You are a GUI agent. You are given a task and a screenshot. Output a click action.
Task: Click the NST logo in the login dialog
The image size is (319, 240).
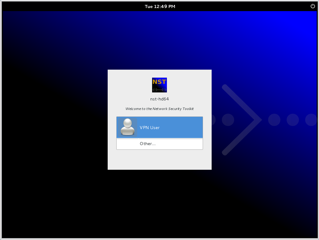point(159,85)
